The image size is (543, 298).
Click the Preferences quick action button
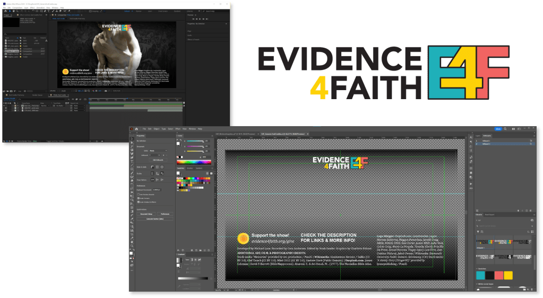tap(165, 214)
